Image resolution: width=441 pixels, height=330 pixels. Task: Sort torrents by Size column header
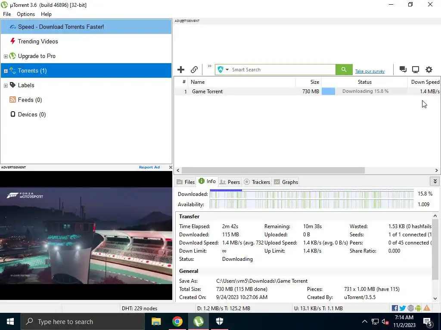point(308,82)
